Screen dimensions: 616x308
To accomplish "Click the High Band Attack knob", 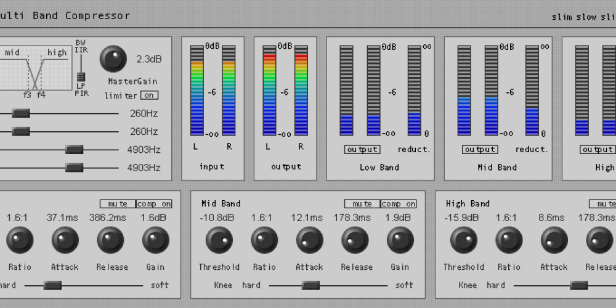I will tap(554, 240).
